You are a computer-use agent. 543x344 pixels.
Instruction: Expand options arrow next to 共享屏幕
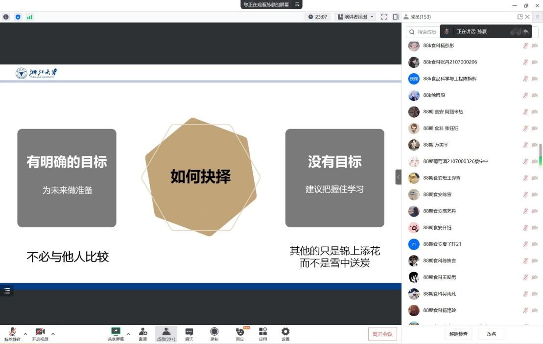click(129, 334)
